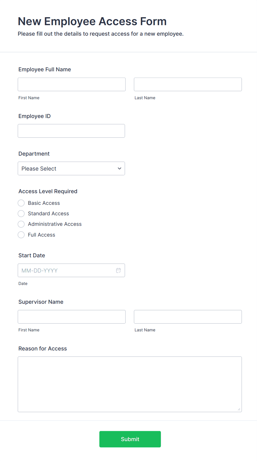Click the Reason for Access resize handle
This screenshot has width=257, height=461.
[x=239, y=410]
